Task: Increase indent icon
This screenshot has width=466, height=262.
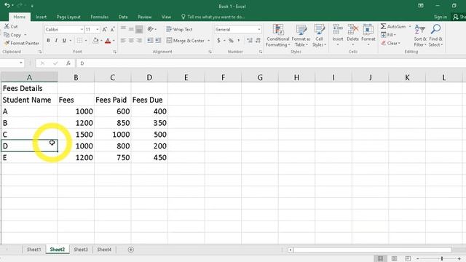Action: pyautogui.click(x=158, y=41)
